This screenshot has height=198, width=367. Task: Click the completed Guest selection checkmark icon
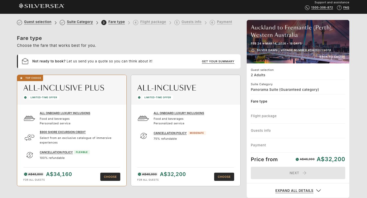pos(19,23)
